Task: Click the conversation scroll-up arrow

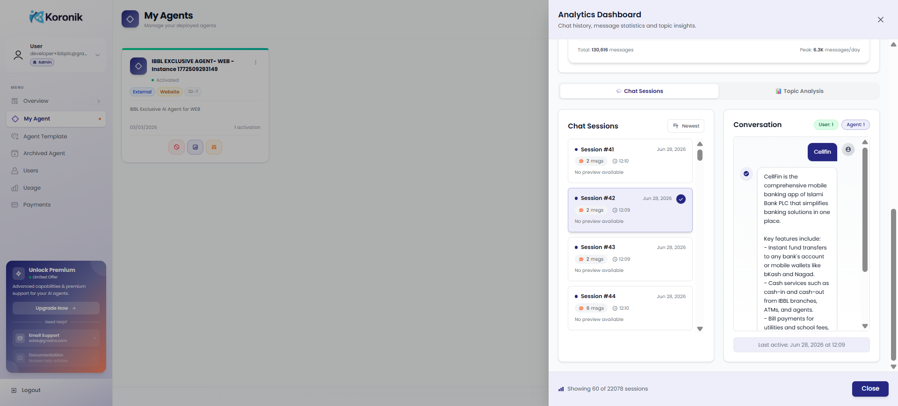Action: tap(865, 142)
